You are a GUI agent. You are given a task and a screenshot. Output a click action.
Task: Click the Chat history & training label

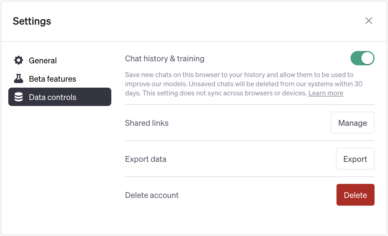point(165,59)
